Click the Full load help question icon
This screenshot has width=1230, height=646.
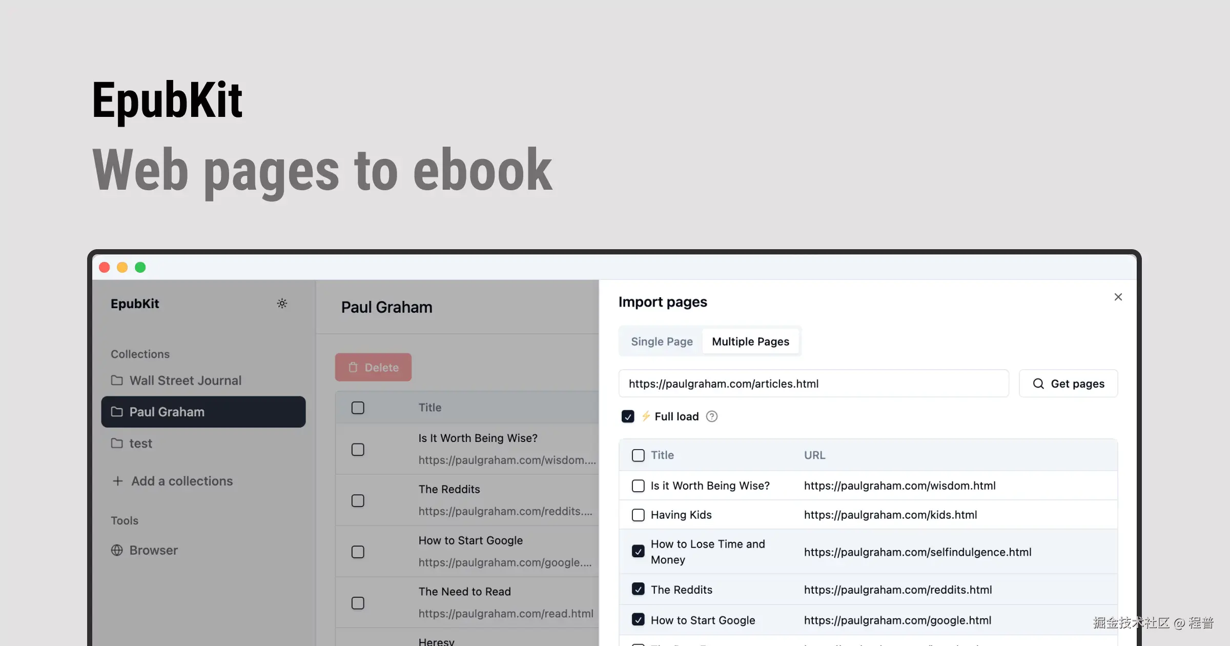pyautogui.click(x=711, y=416)
